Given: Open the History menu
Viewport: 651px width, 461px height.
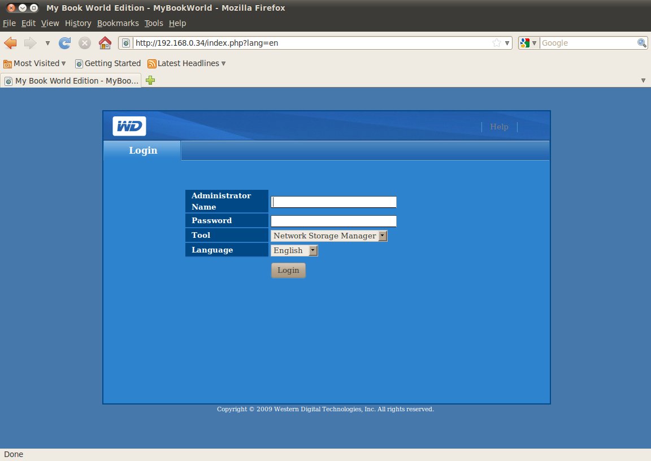Looking at the screenshot, I should pyautogui.click(x=78, y=23).
